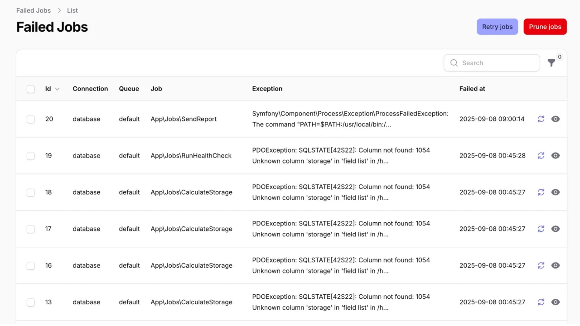Retry the CalculateStorage job with Id 18
This screenshot has width=580, height=326.
[541, 192]
